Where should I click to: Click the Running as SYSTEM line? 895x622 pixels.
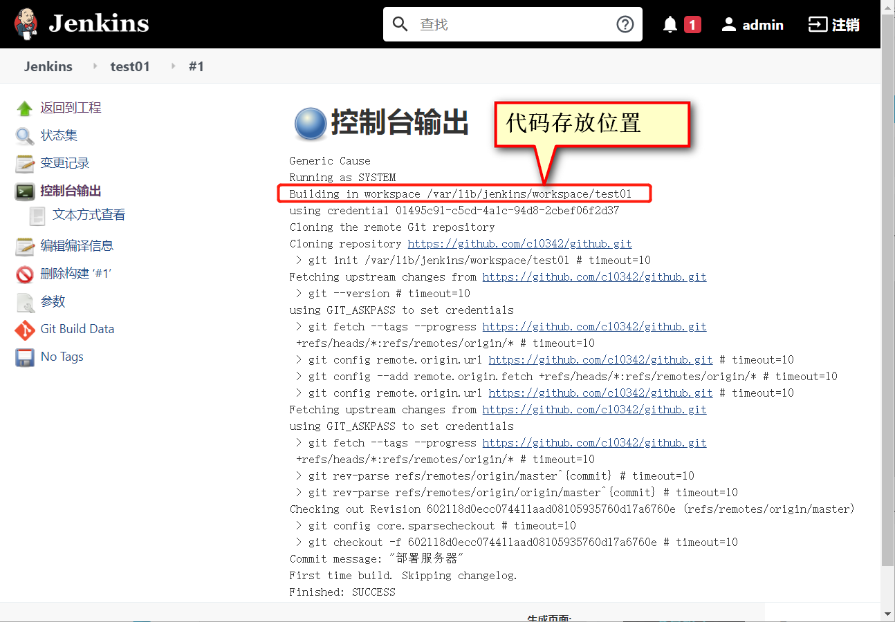[x=342, y=178]
